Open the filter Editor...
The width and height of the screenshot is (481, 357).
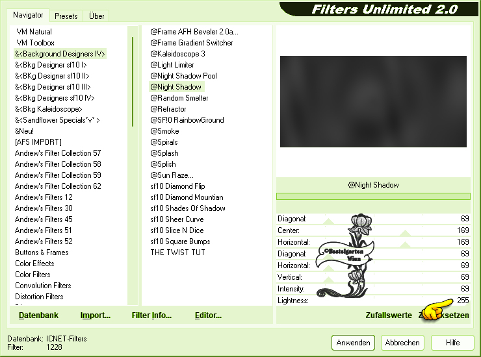click(x=208, y=315)
